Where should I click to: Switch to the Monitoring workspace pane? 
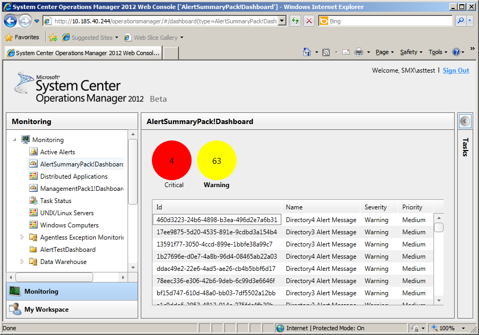click(72, 291)
